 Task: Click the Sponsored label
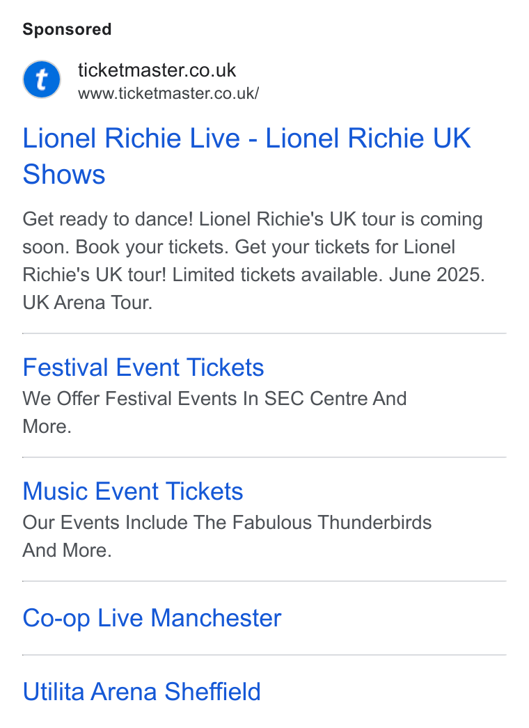67,29
